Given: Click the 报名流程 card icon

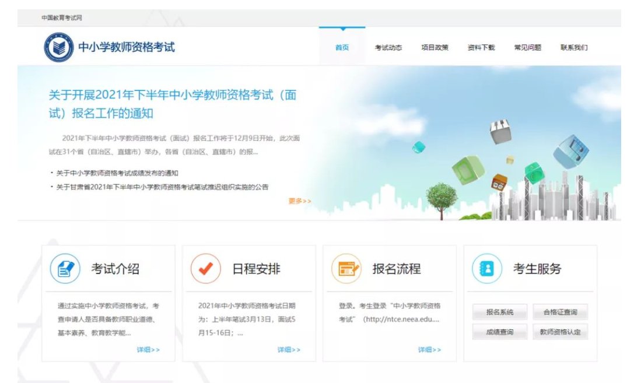Looking at the screenshot, I should point(346,268).
